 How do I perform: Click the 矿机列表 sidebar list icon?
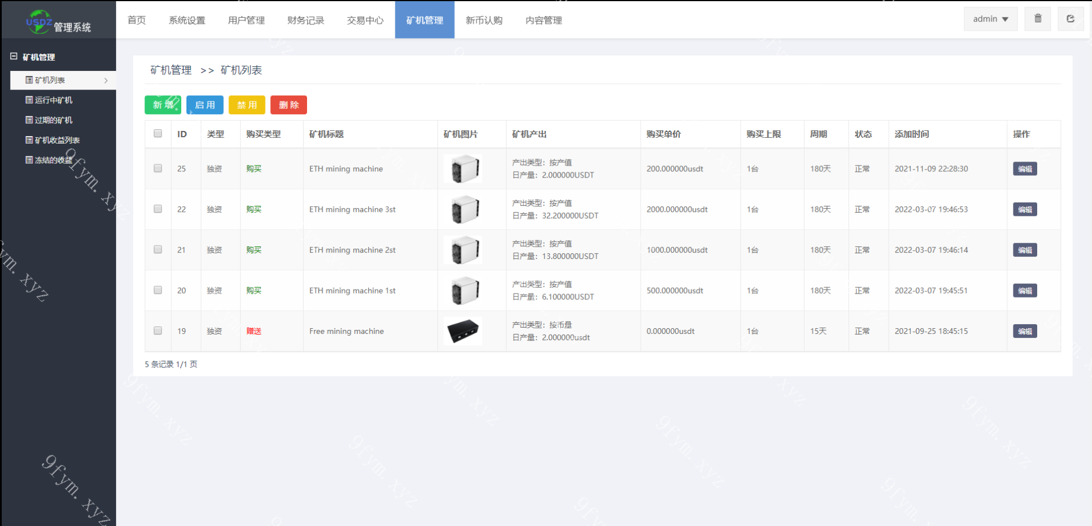pyautogui.click(x=29, y=80)
